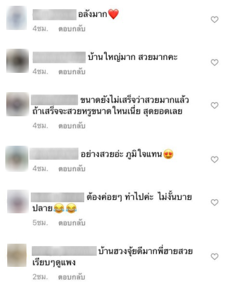Screen dimensions: 231x290
Task: Open profile picture of 'อลังมาก' commenter
Action: click(x=17, y=18)
